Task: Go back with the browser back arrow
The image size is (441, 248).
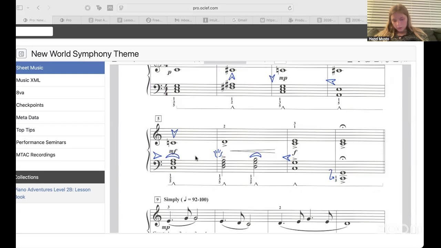Action: [38, 8]
